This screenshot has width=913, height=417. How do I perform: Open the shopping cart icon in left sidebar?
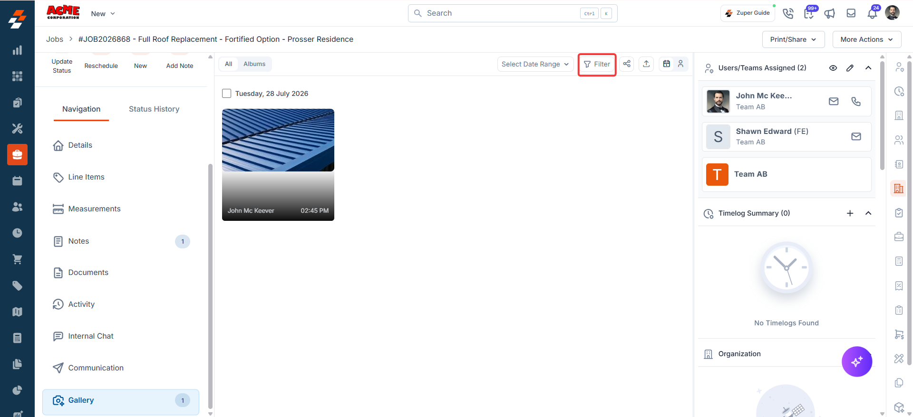(x=17, y=259)
